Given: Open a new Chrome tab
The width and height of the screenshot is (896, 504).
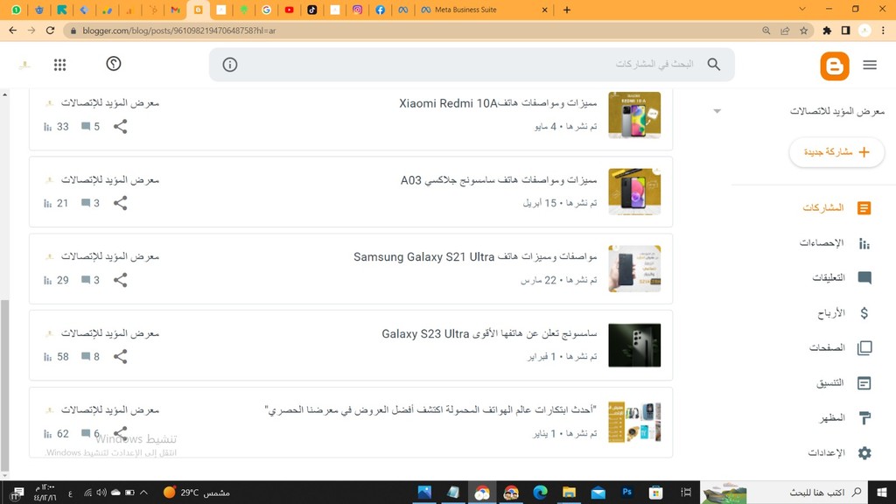Looking at the screenshot, I should click(567, 10).
